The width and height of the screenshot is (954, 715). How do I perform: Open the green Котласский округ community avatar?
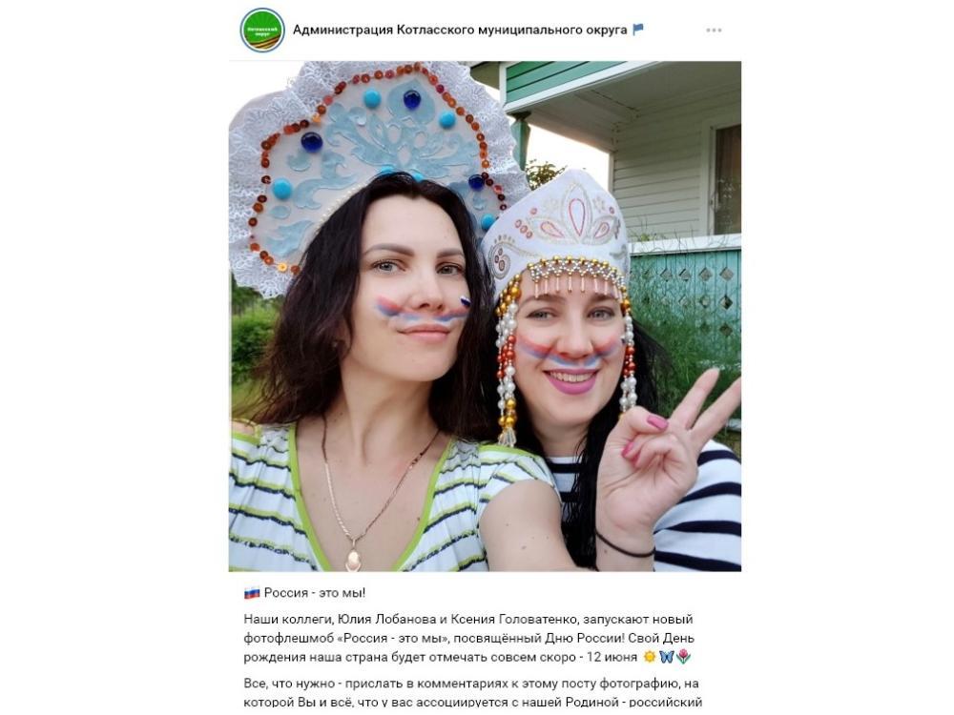click(x=262, y=30)
